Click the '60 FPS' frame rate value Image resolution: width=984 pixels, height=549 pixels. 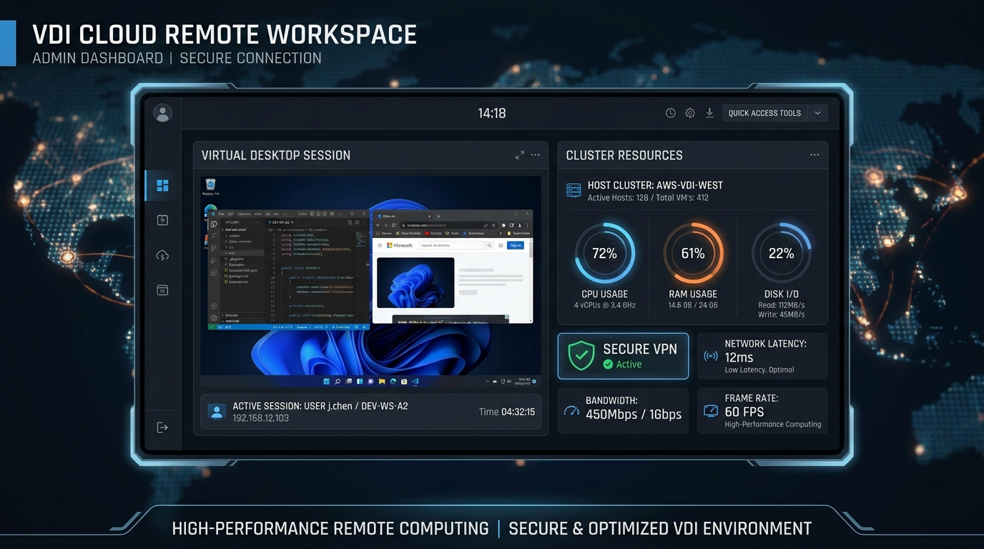744,412
